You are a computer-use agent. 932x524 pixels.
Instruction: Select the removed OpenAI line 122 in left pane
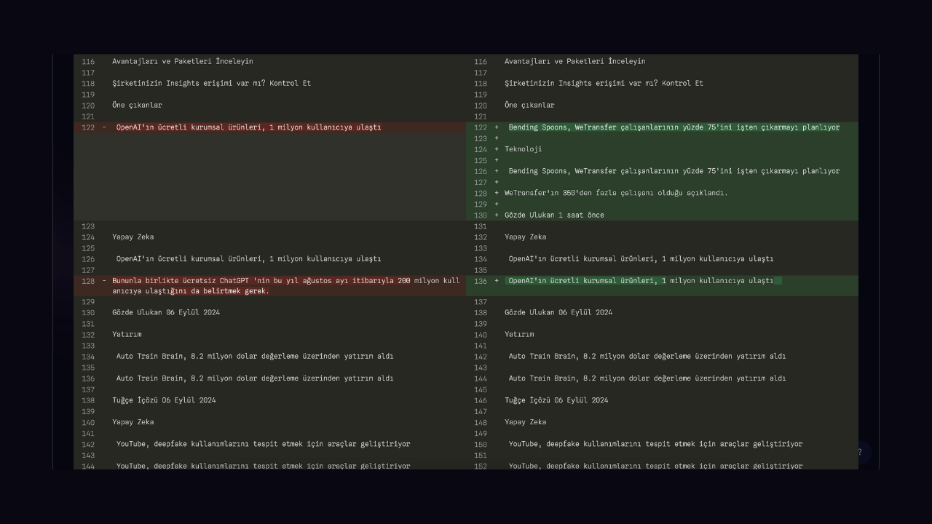248,127
